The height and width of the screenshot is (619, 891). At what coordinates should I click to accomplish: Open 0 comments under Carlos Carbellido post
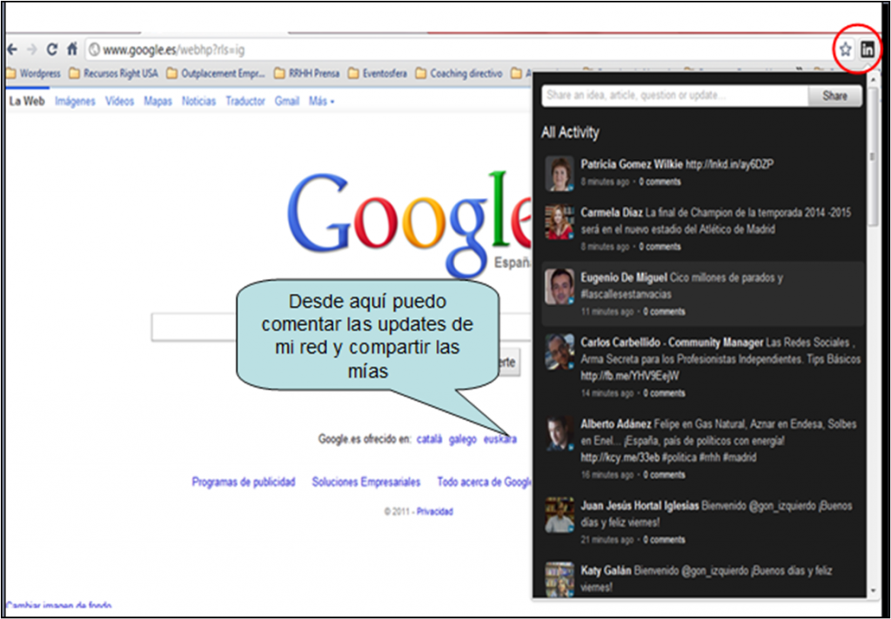664,393
